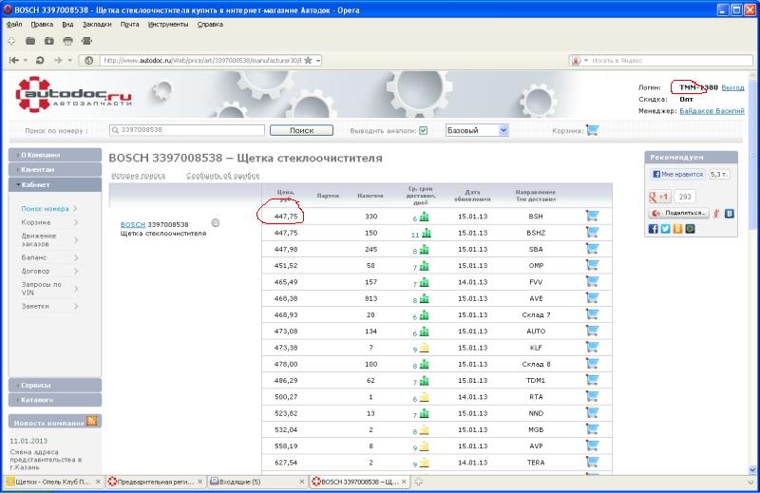Image resolution: width=760 pixels, height=493 pixels.
Task: Switch to Предварительная реги... tab
Action: pos(155,482)
